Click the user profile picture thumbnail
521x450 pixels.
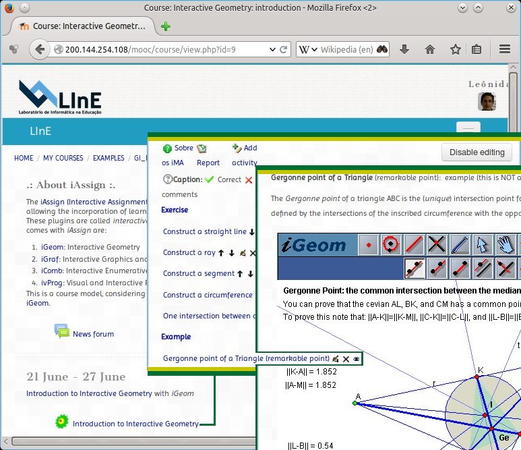487,102
